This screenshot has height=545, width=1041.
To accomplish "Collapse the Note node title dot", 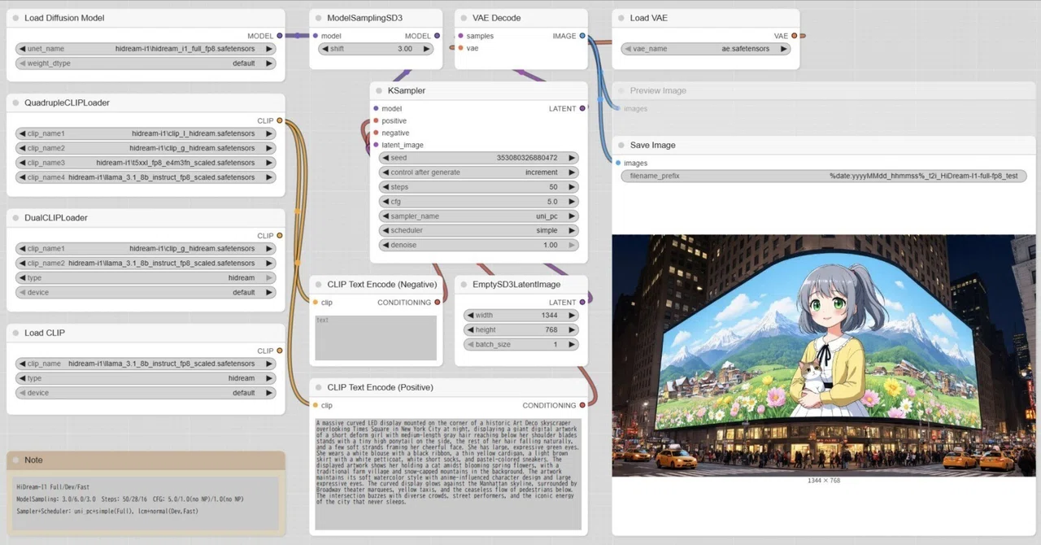I will click(x=15, y=460).
